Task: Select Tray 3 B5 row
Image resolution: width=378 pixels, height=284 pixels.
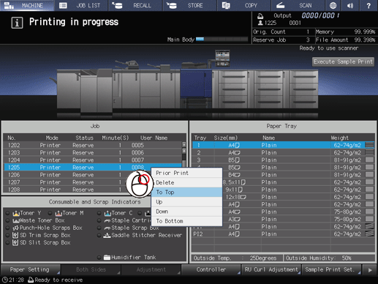Action: 283,160
